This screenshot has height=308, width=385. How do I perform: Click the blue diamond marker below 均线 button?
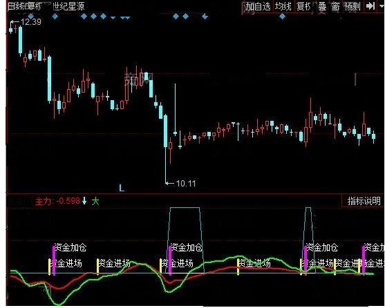click(283, 17)
